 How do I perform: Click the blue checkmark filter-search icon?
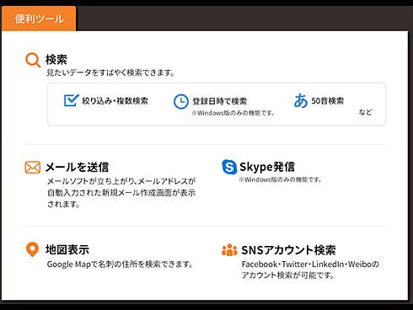tap(72, 100)
